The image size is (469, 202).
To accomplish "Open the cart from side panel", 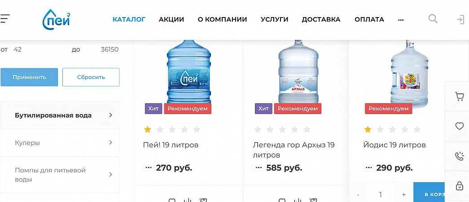I will coord(459,97).
